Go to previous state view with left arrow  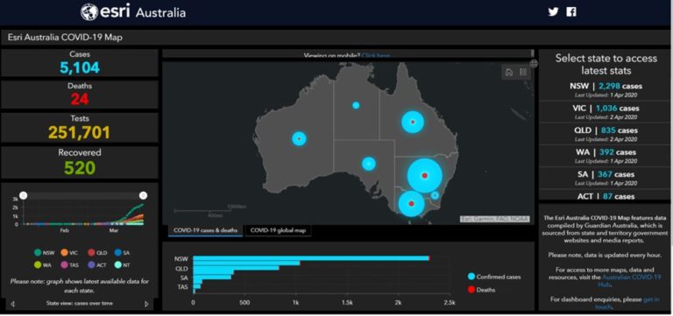click(12, 304)
